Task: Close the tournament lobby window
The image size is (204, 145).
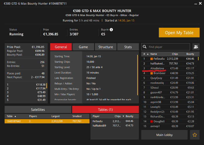Action: pyautogui.click(x=200, y=4)
